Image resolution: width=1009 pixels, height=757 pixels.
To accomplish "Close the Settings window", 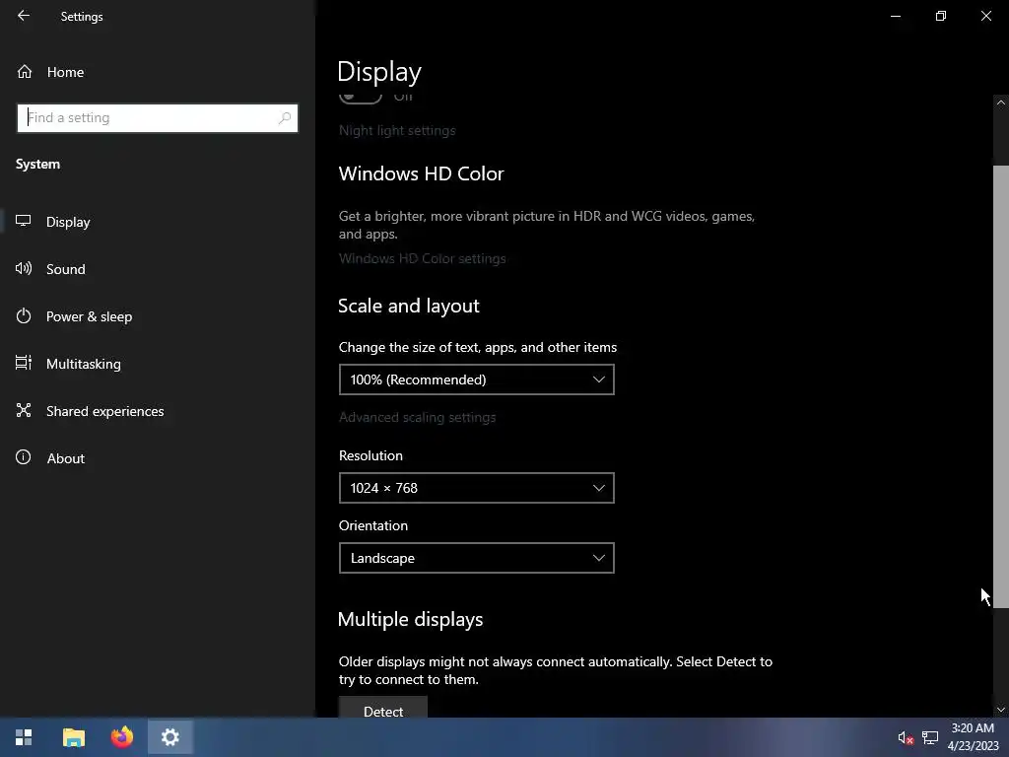I will click(985, 16).
